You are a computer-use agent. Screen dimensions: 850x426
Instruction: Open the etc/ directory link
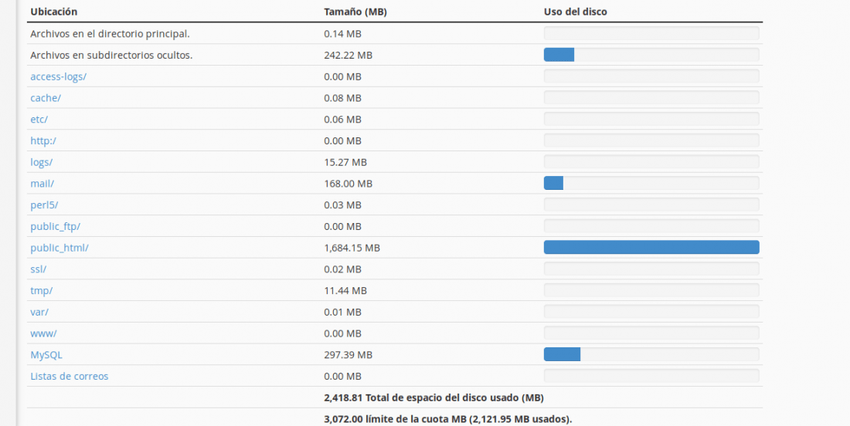[39, 120]
